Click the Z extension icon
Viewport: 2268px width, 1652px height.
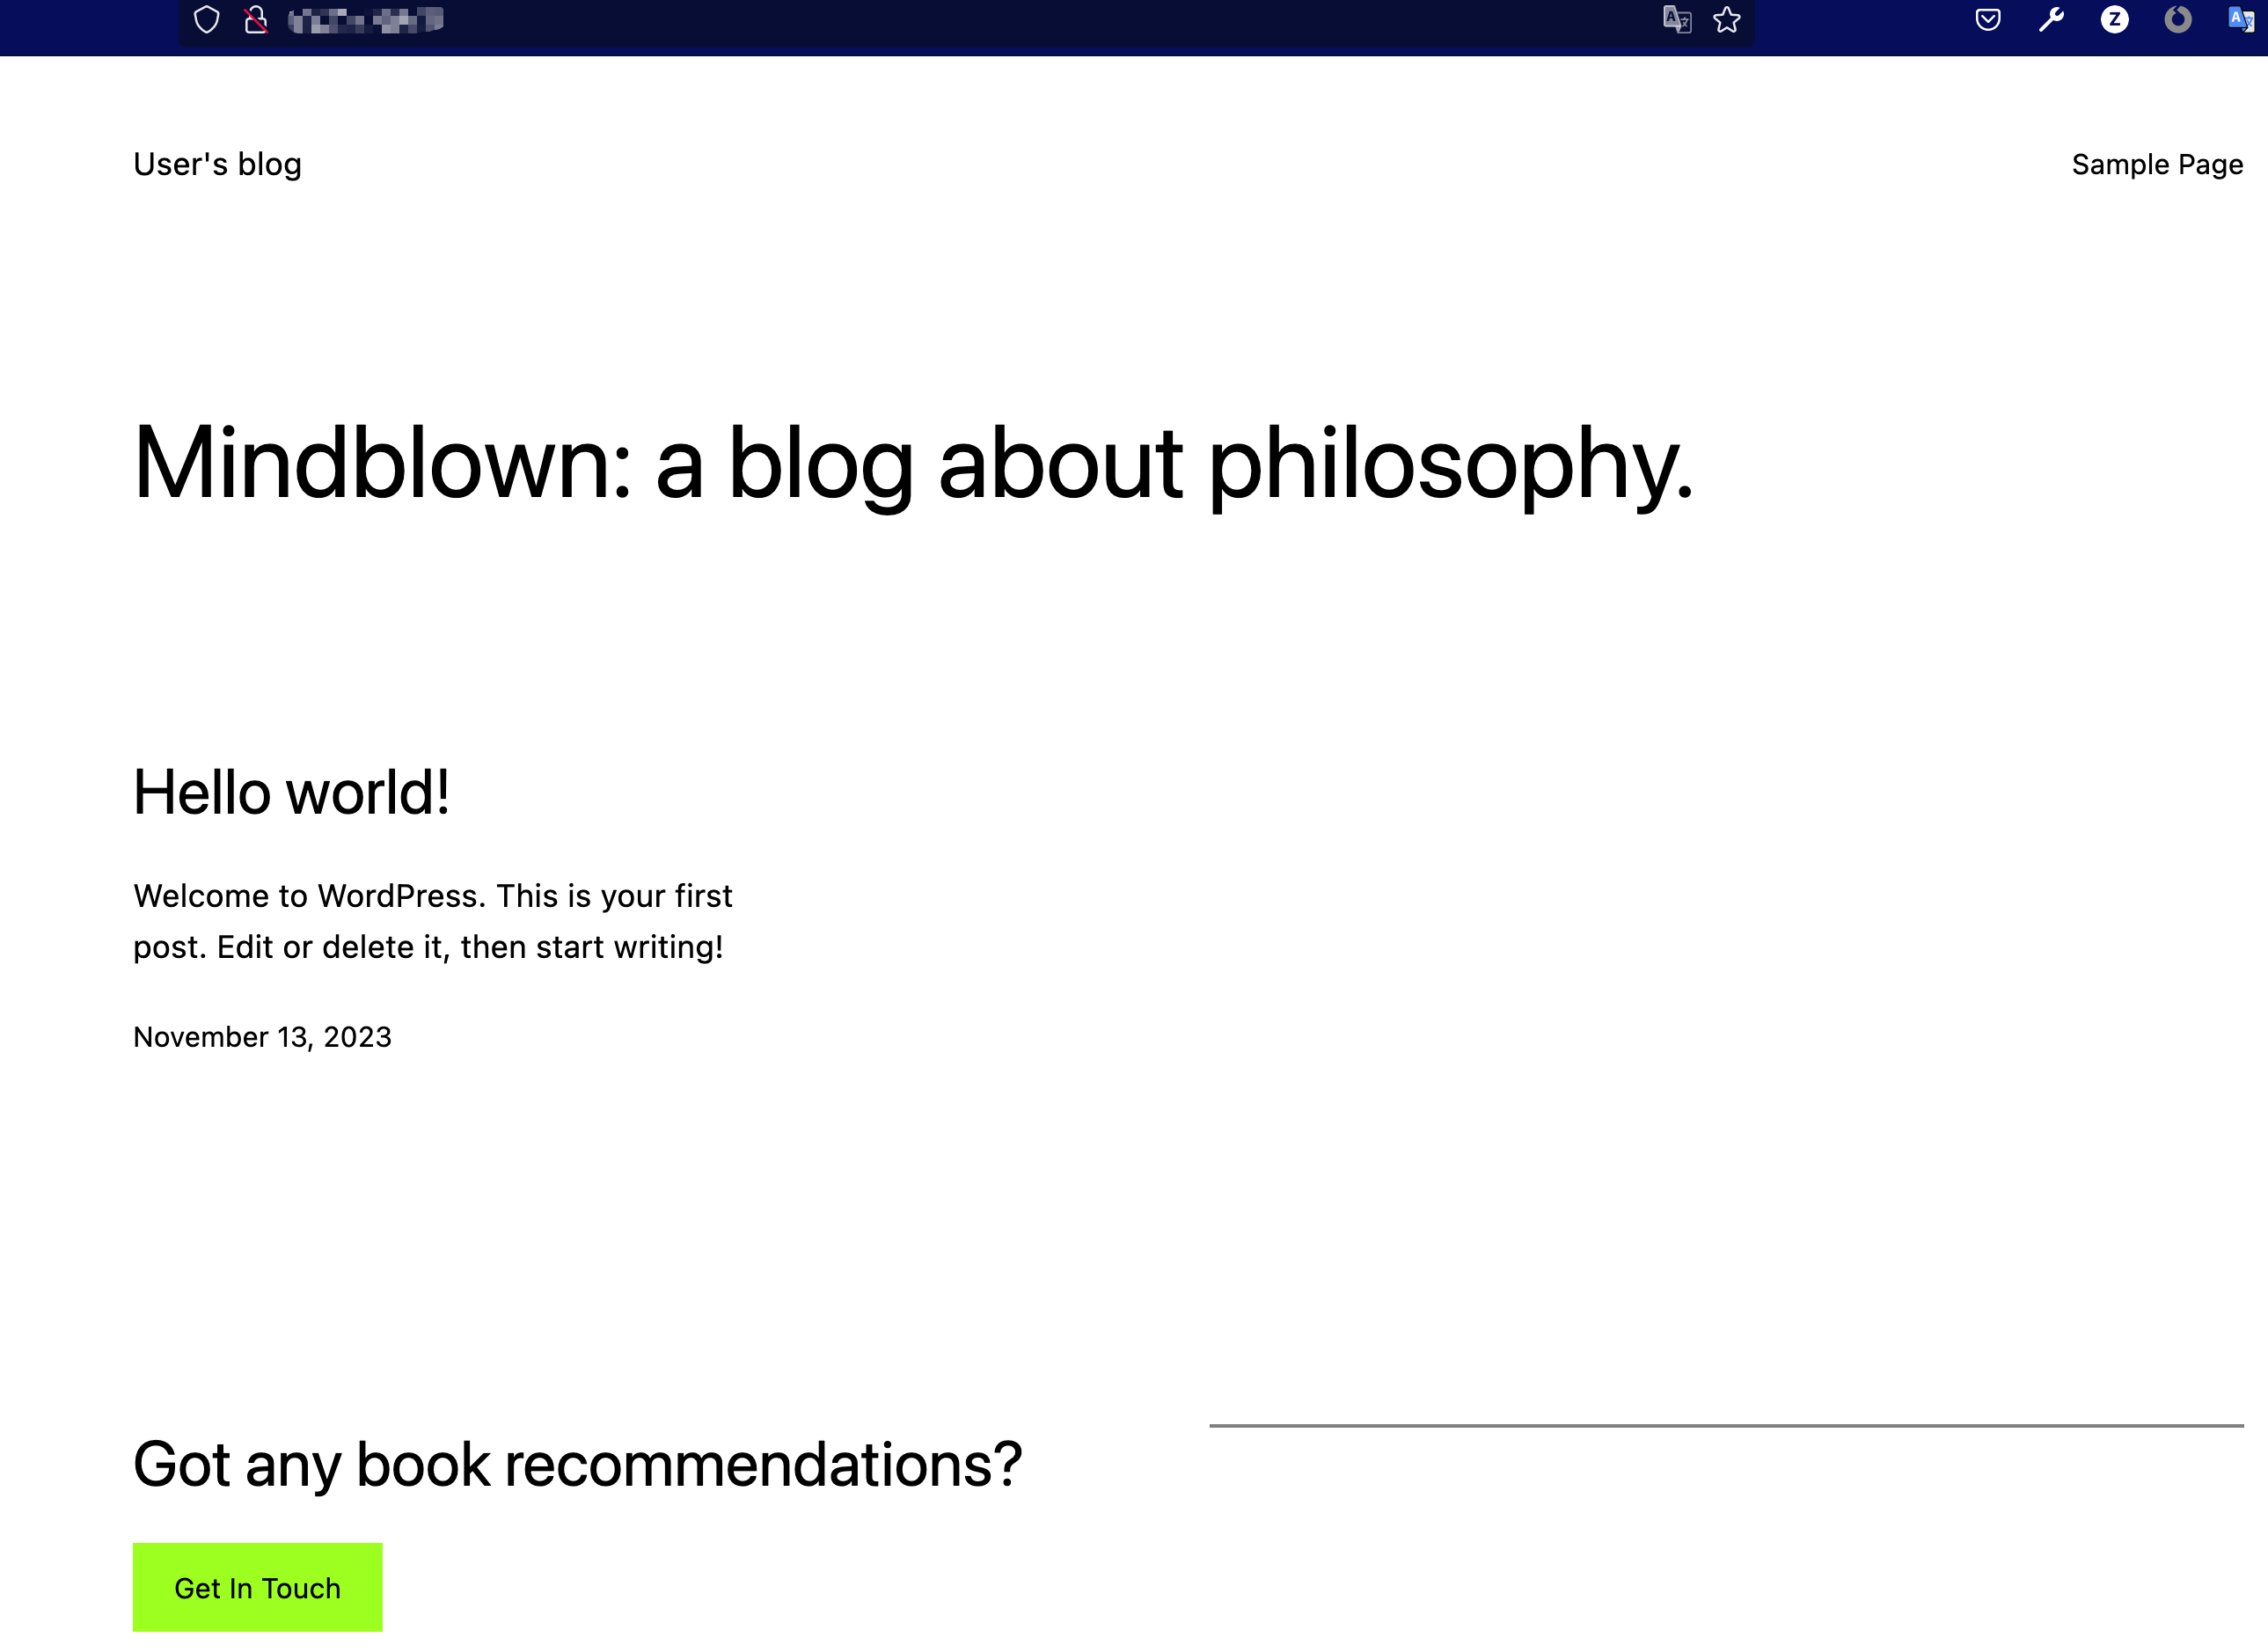pos(2114,20)
